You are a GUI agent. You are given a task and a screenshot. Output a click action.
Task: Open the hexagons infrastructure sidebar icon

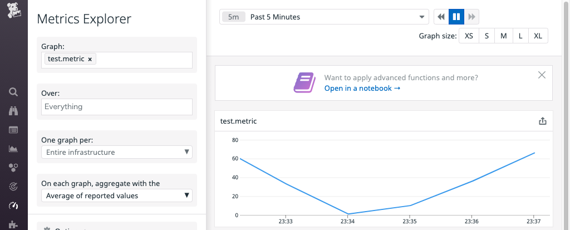coord(13,168)
